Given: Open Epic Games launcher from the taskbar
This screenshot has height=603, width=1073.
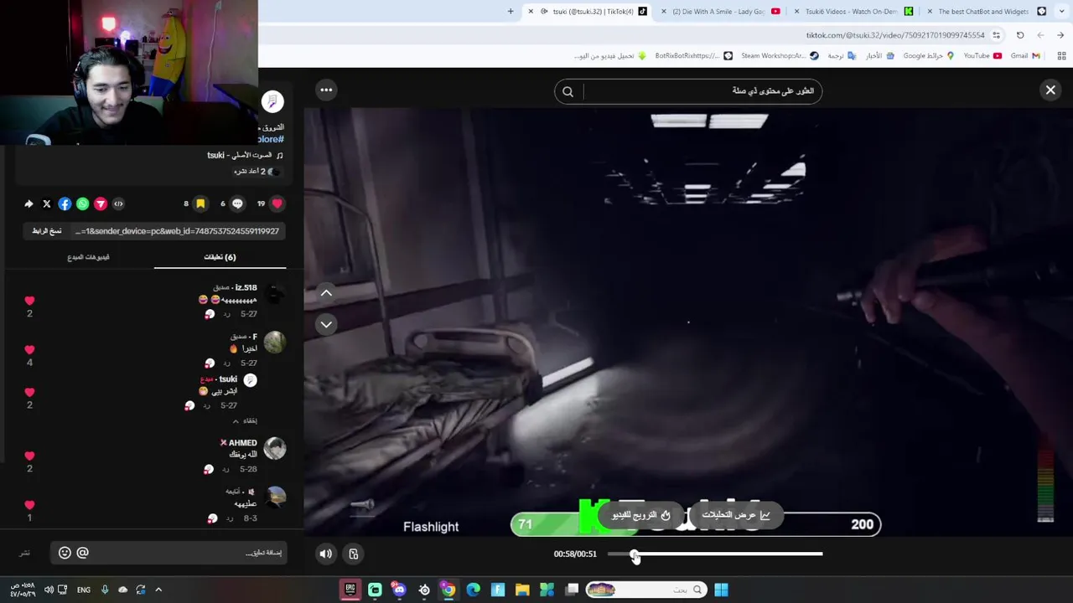Looking at the screenshot, I should click(350, 590).
